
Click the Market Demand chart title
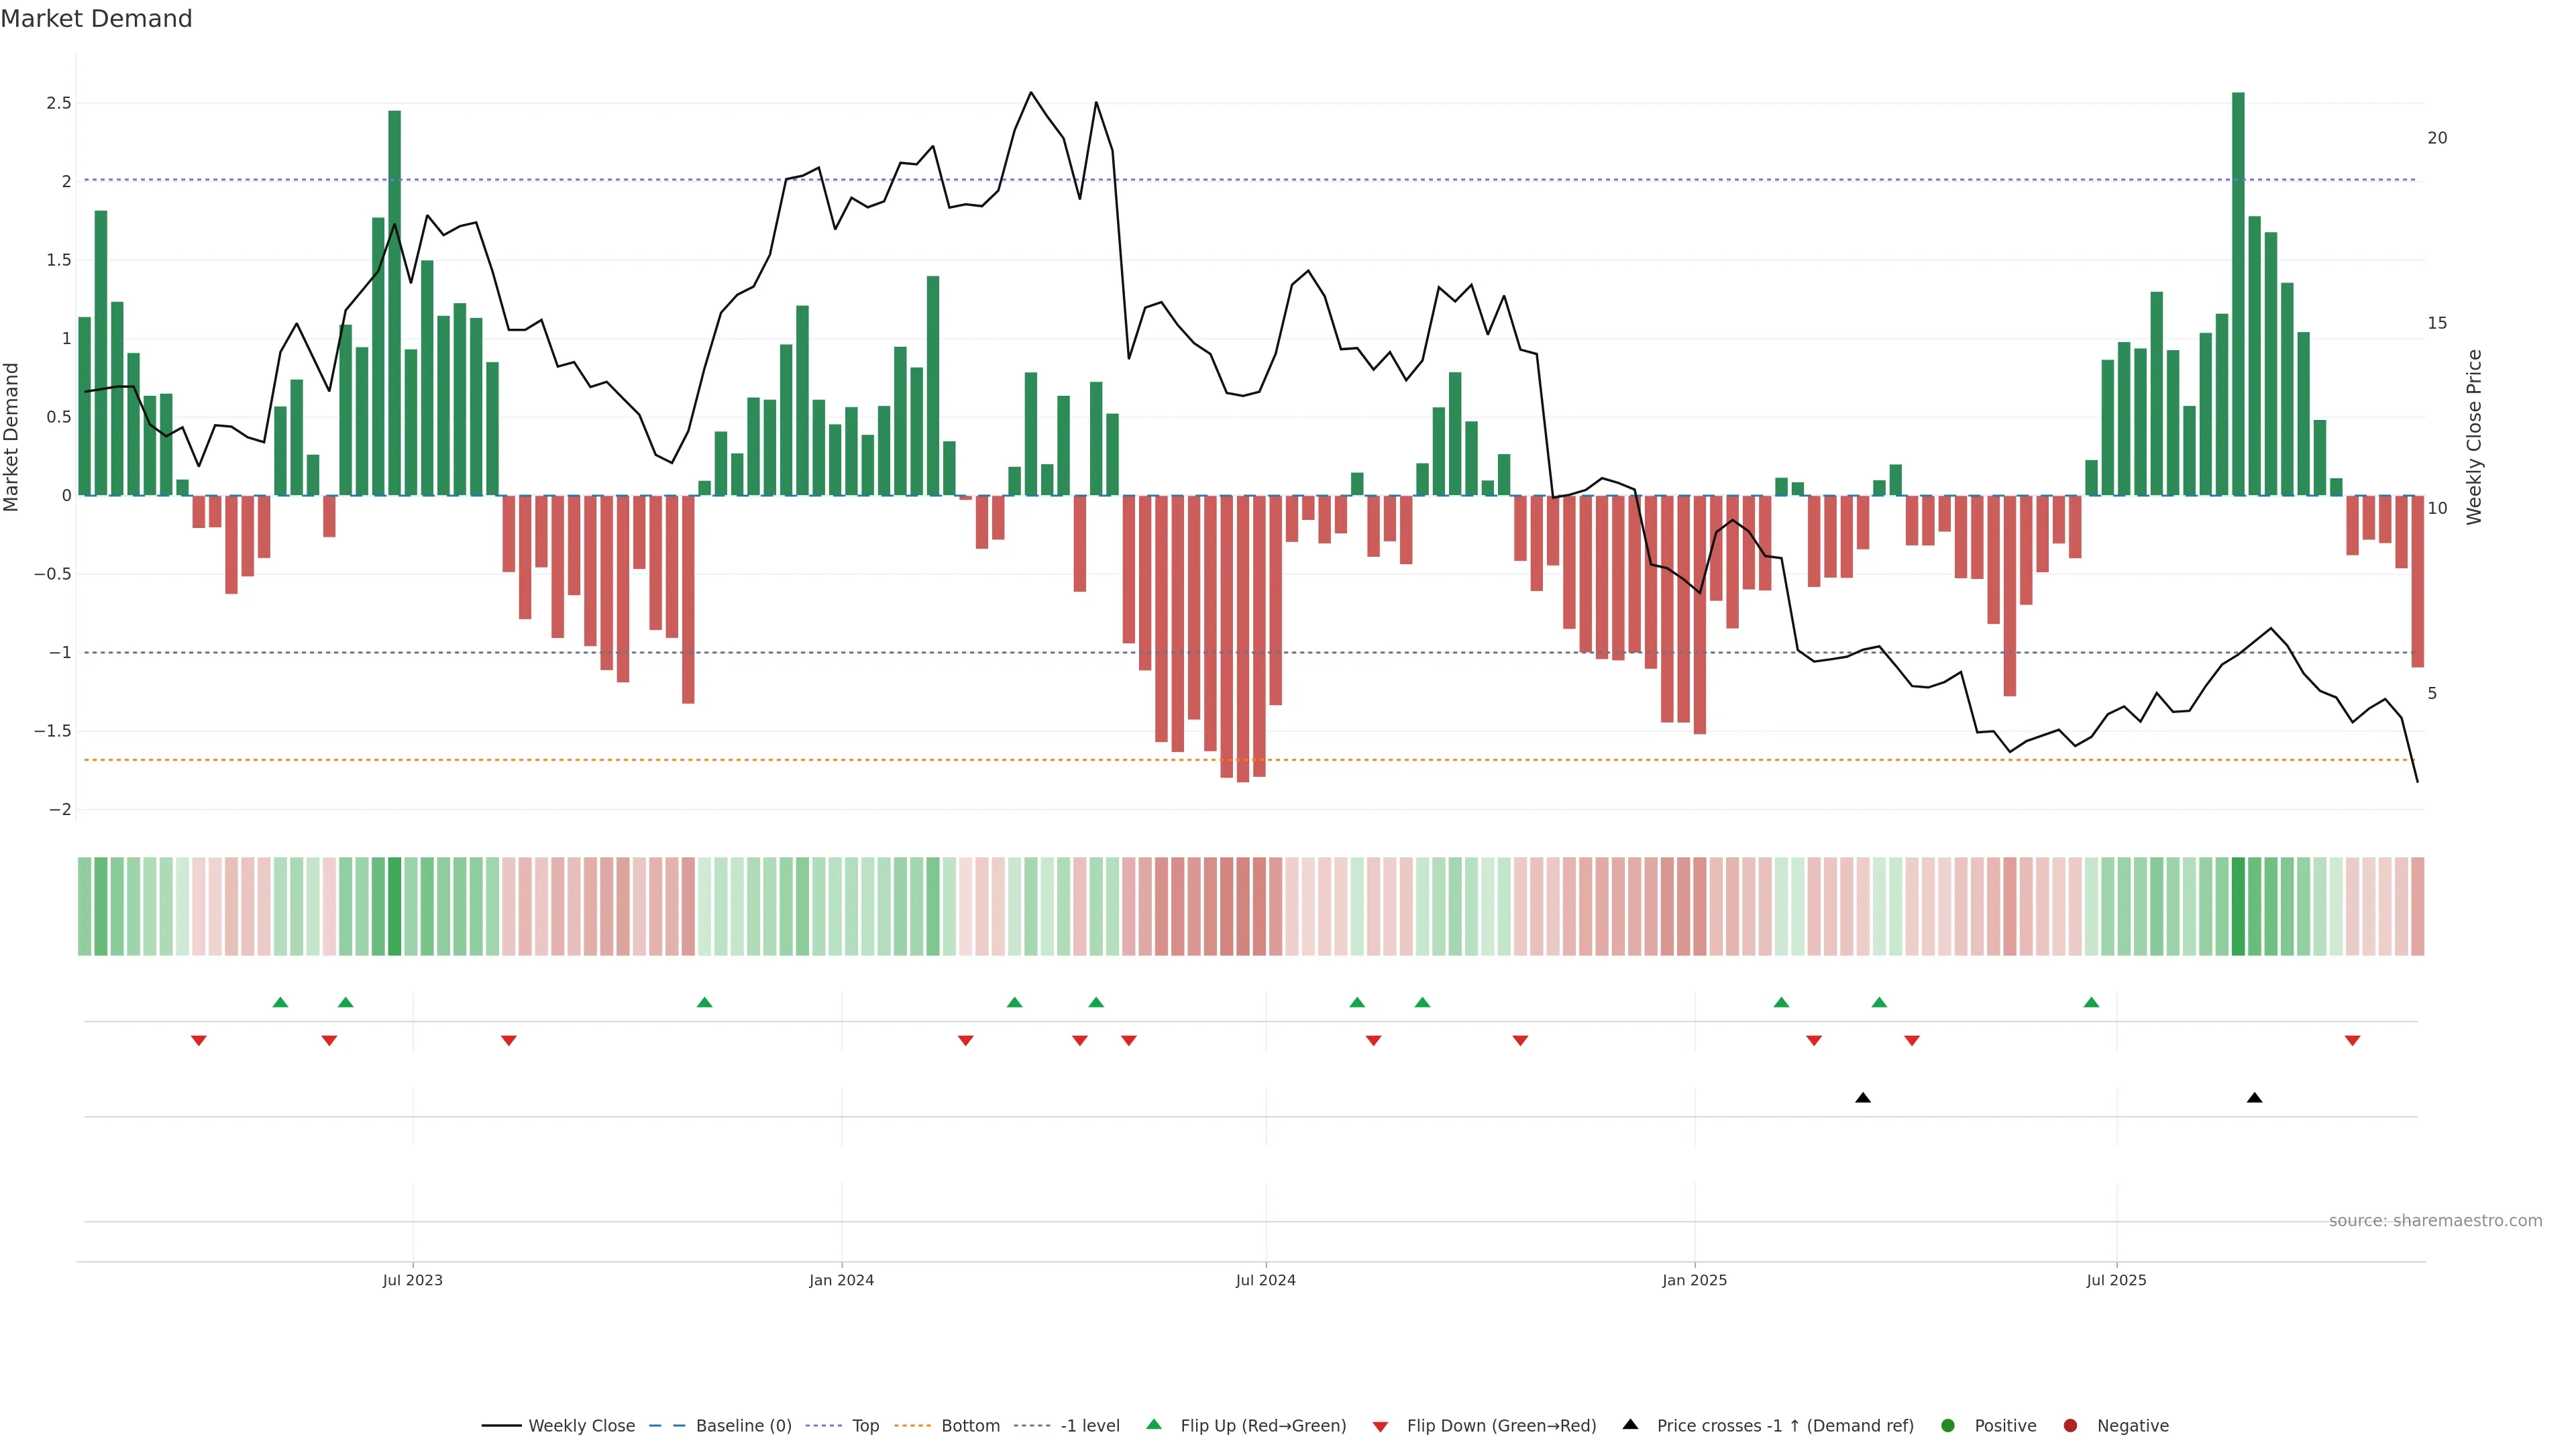click(96, 19)
